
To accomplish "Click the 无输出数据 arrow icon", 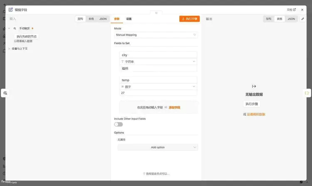I will click(x=254, y=86).
